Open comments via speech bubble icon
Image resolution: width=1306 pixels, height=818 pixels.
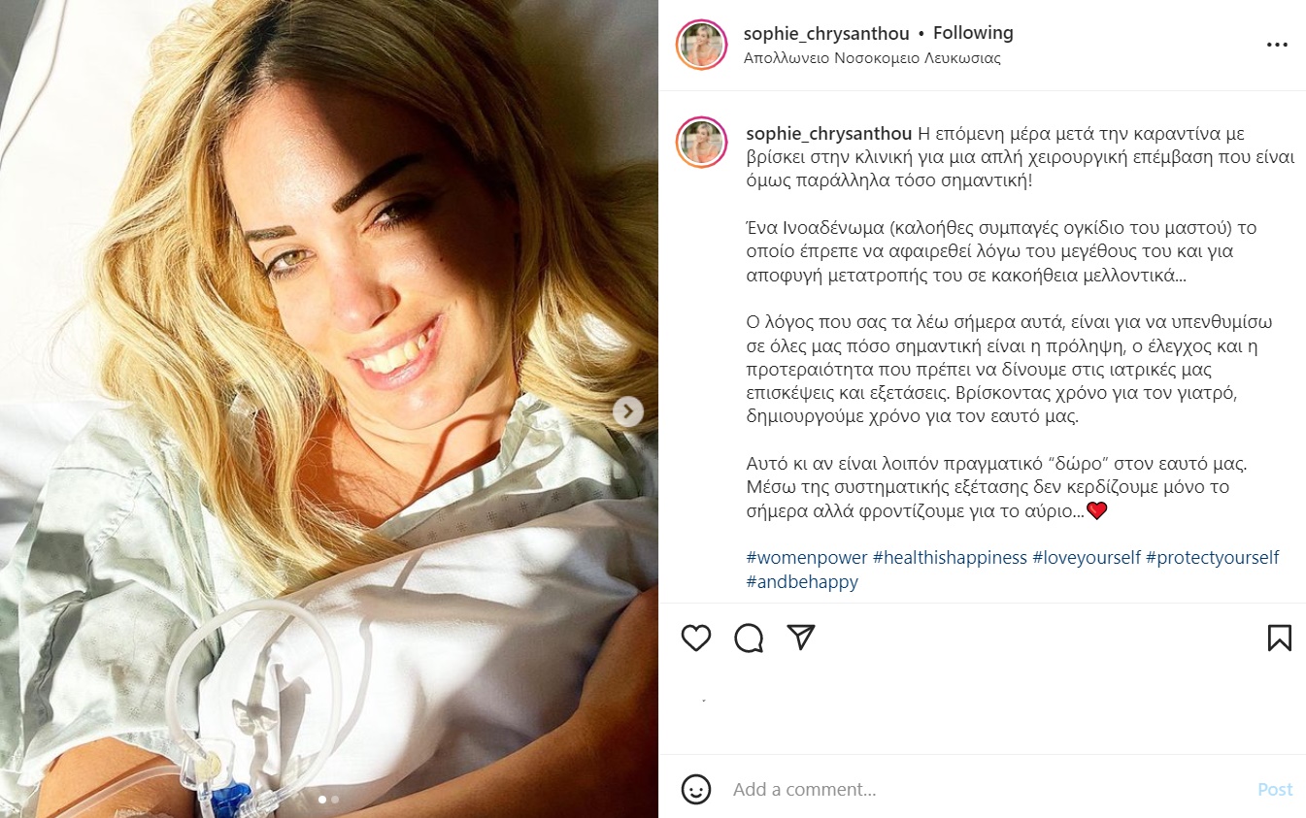pyautogui.click(x=749, y=638)
